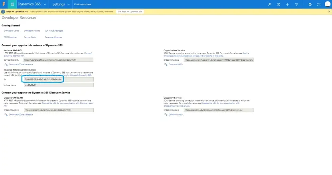
Task: Select Discovery Web API Endpoint Address field
Action: pyautogui.click(x=59, y=110)
